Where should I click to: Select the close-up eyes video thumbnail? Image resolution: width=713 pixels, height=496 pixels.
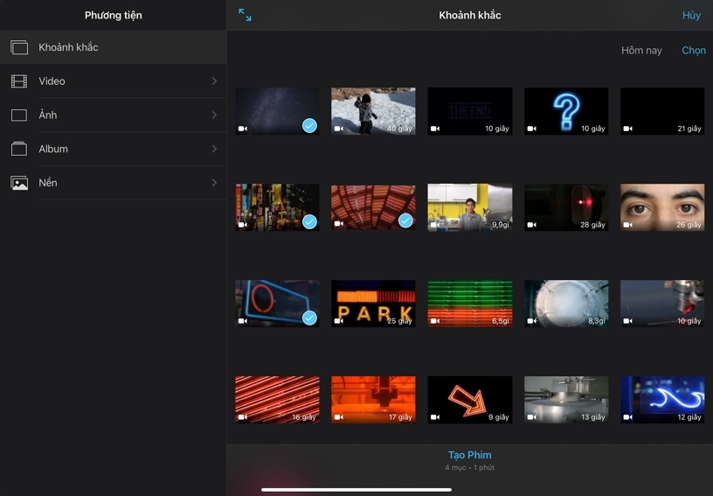point(661,206)
